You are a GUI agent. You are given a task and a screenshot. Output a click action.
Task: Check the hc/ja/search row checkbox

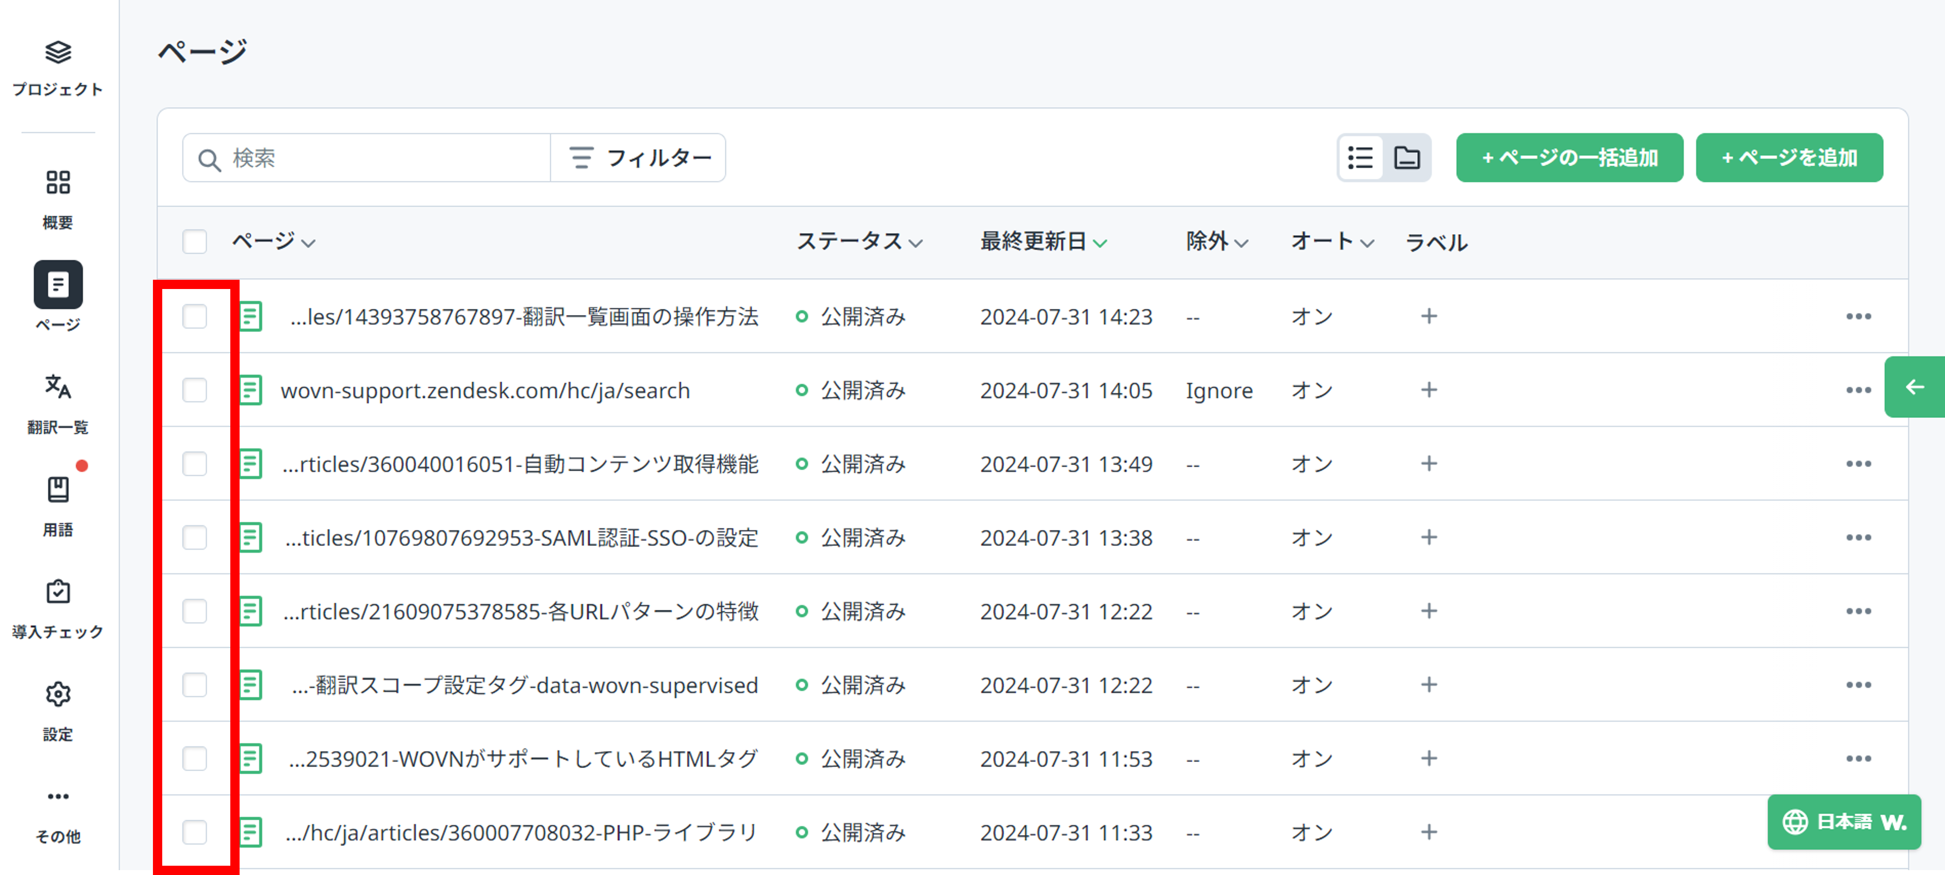coord(195,390)
